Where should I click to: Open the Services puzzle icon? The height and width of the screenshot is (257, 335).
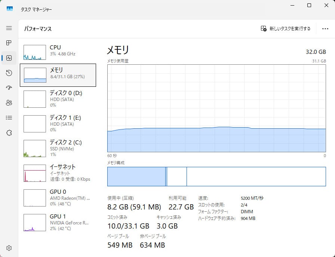[x=9, y=133]
